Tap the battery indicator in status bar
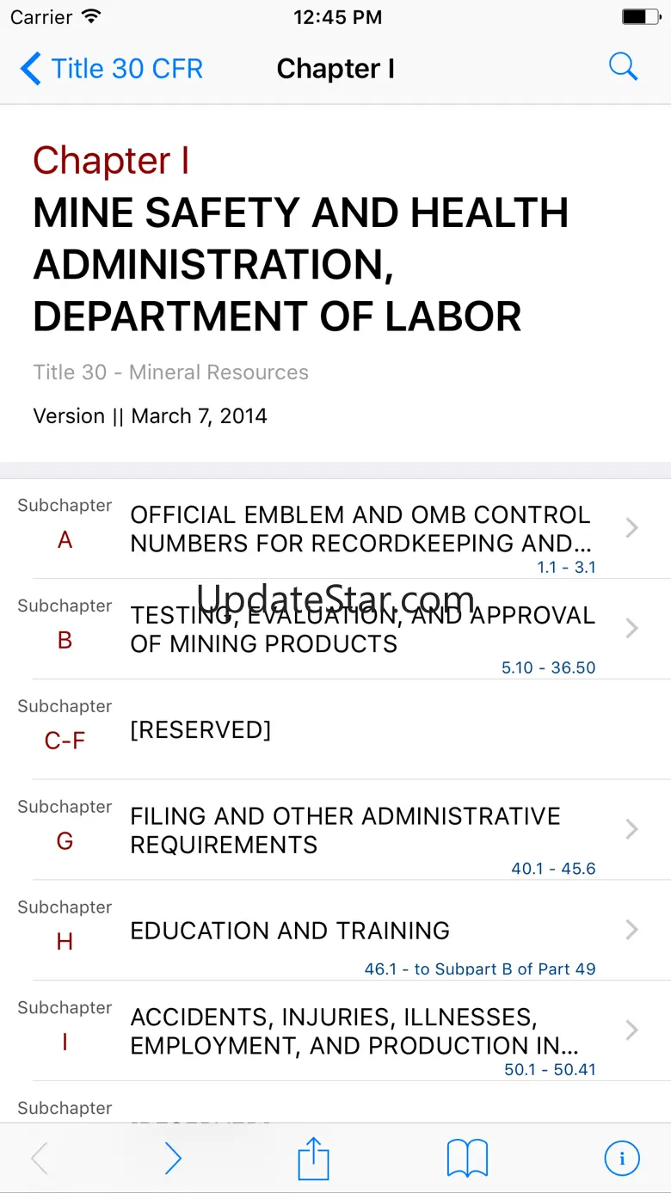The image size is (671, 1193). [638, 17]
